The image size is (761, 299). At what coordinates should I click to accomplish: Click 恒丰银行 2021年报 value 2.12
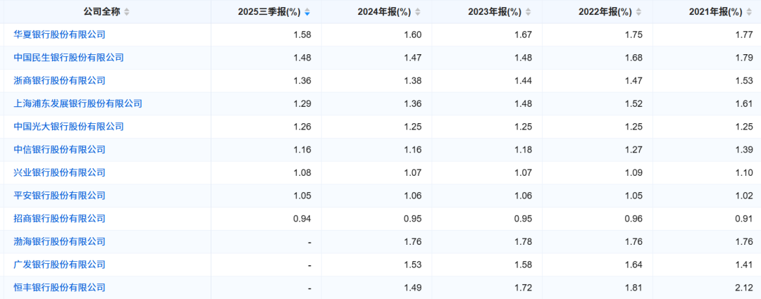pyautogui.click(x=743, y=288)
